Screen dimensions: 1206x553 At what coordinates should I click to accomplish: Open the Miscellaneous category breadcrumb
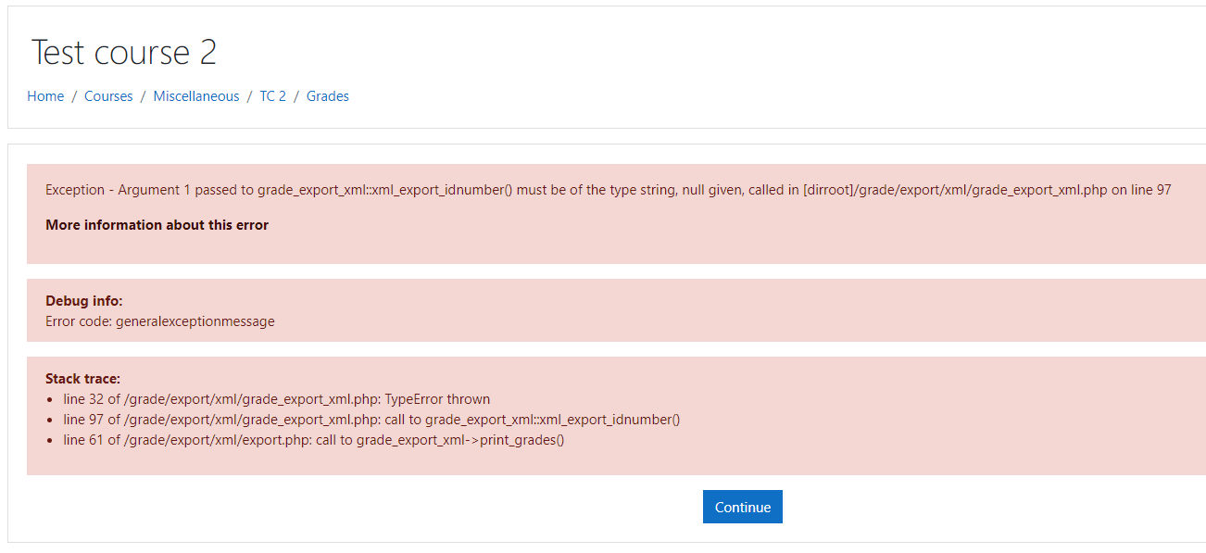click(196, 96)
